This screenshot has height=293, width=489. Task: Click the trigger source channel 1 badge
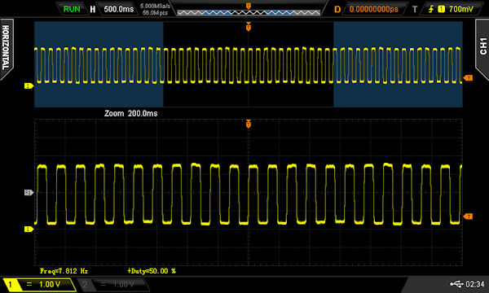(x=441, y=9)
